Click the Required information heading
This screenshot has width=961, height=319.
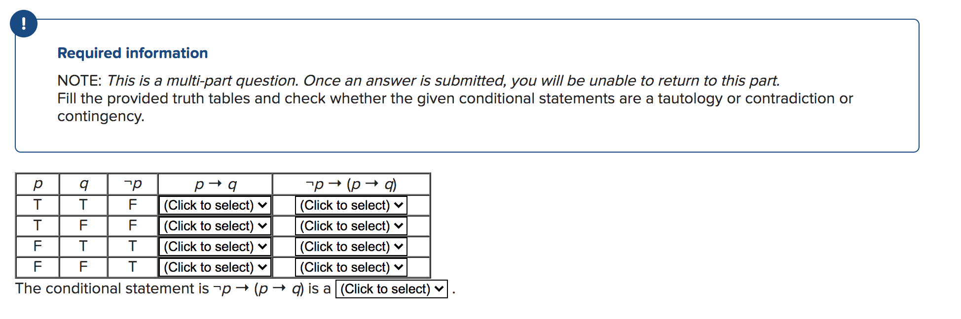(x=133, y=53)
